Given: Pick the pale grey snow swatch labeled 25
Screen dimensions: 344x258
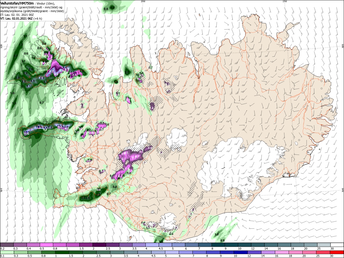Looking at the screenshot, I should click(x=323, y=245).
